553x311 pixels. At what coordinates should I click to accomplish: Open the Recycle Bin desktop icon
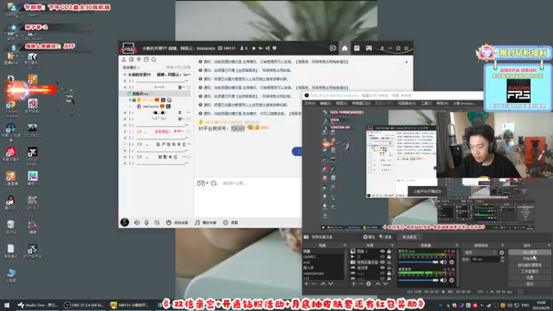[10, 227]
